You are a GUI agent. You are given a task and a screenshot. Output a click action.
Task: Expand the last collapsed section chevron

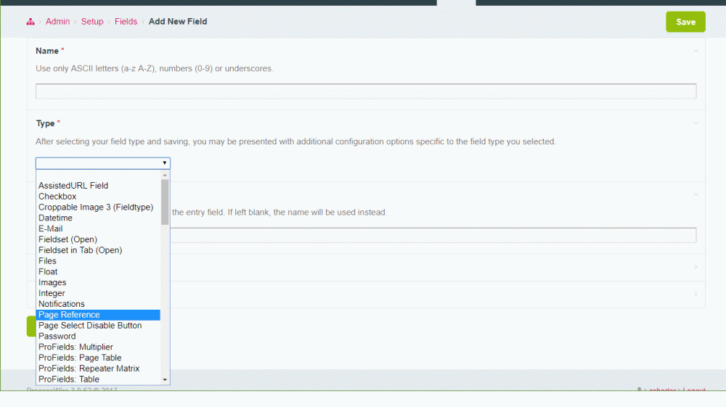tap(696, 294)
